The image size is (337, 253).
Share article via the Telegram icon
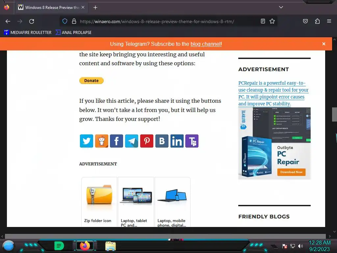[132, 141]
